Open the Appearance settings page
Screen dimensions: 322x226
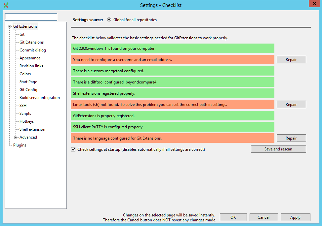(x=30, y=58)
